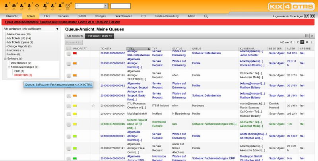Open column settings icon with vertical bars
This screenshot has width=318, height=161.
(x=306, y=36)
